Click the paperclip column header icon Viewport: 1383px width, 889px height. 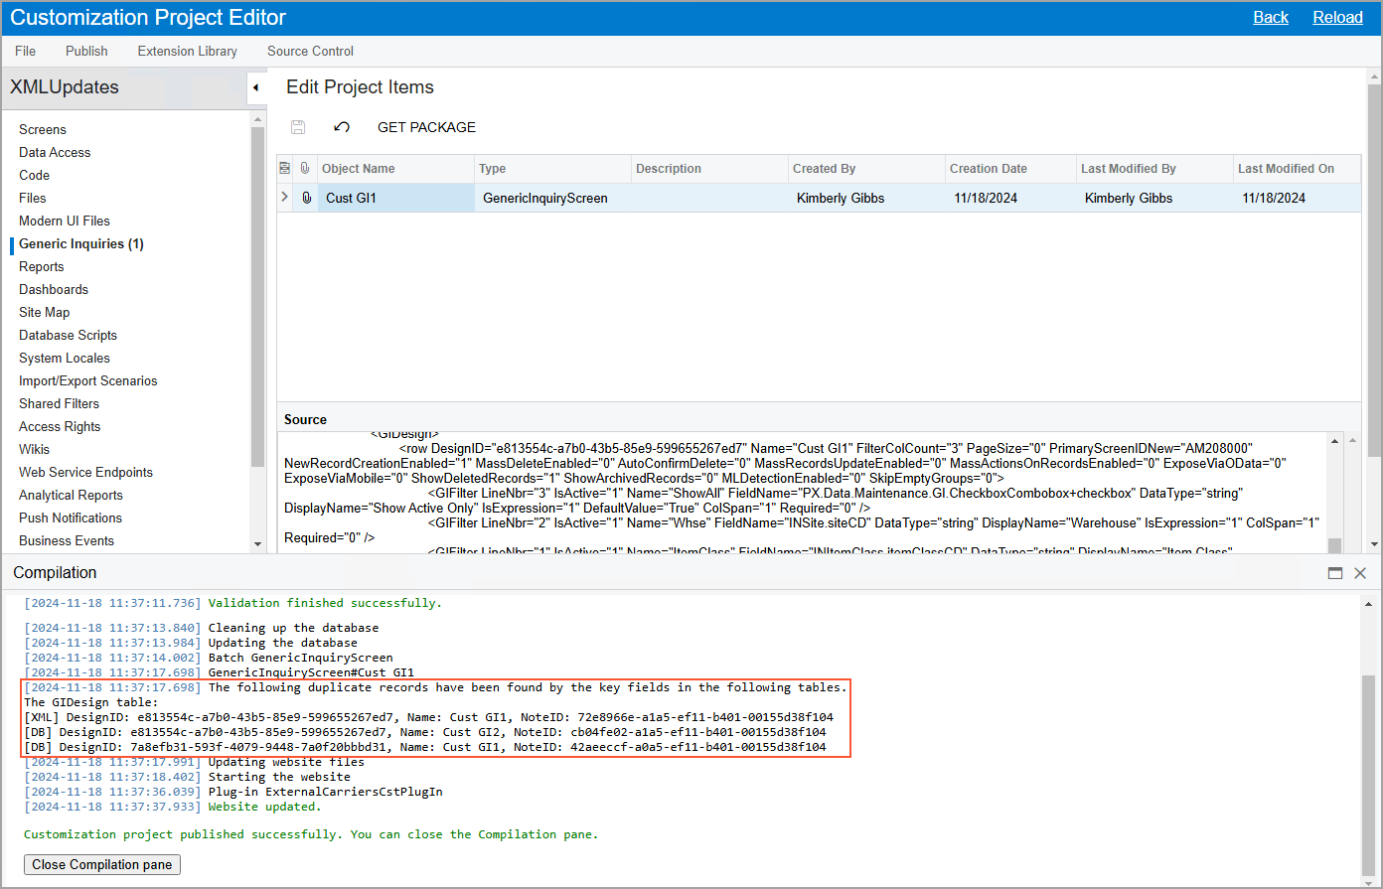pos(305,169)
